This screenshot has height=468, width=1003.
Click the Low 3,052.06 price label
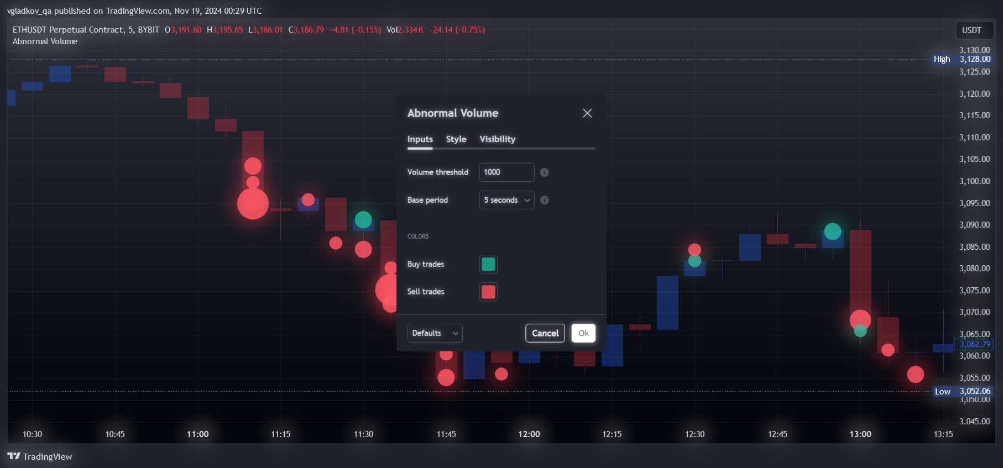click(x=963, y=391)
